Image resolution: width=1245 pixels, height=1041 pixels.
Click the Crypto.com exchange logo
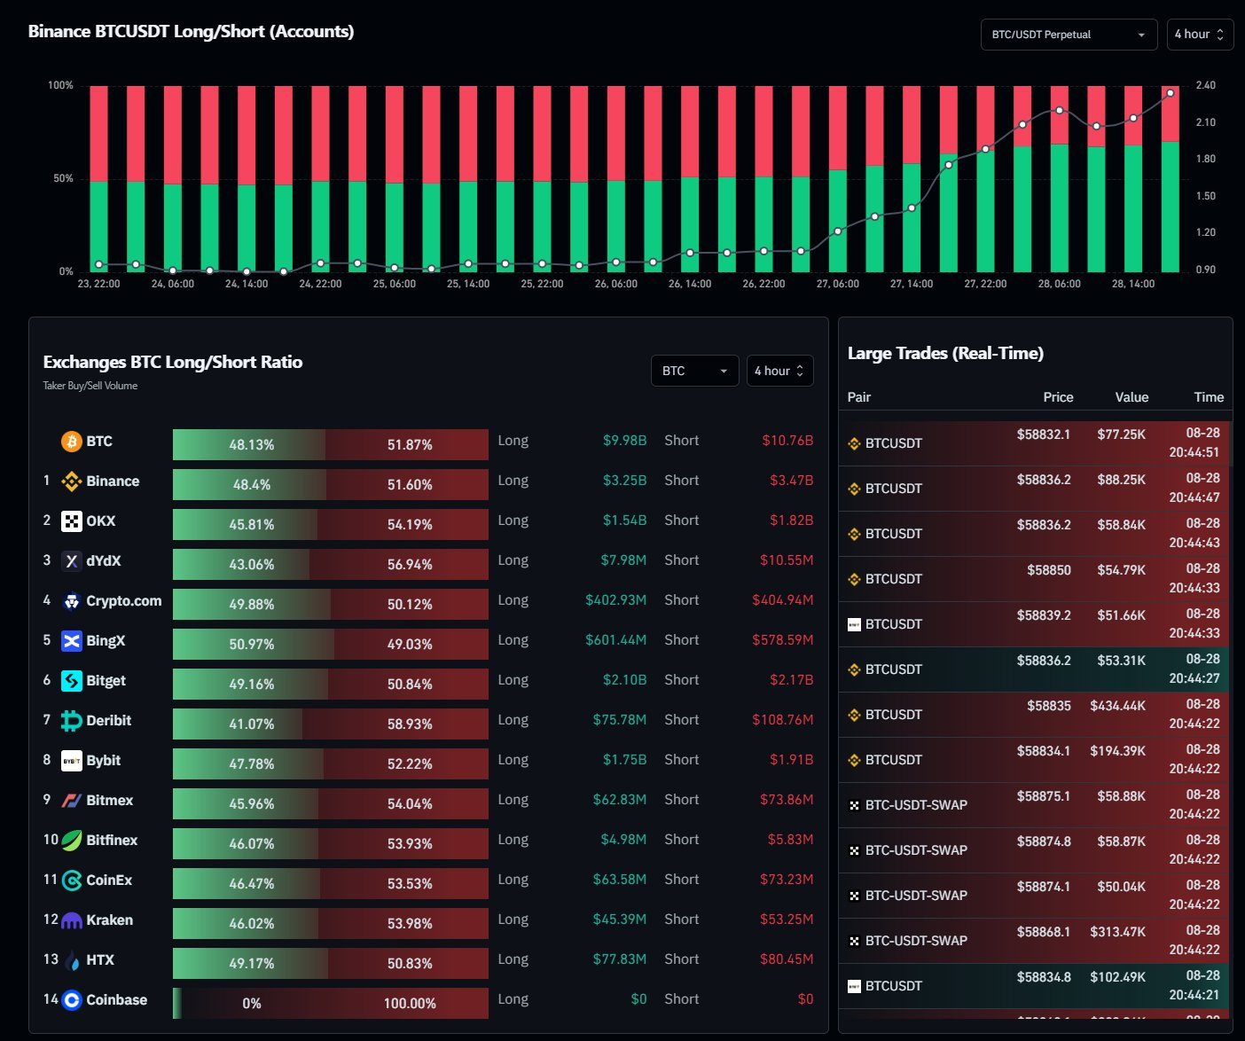pyautogui.click(x=71, y=601)
